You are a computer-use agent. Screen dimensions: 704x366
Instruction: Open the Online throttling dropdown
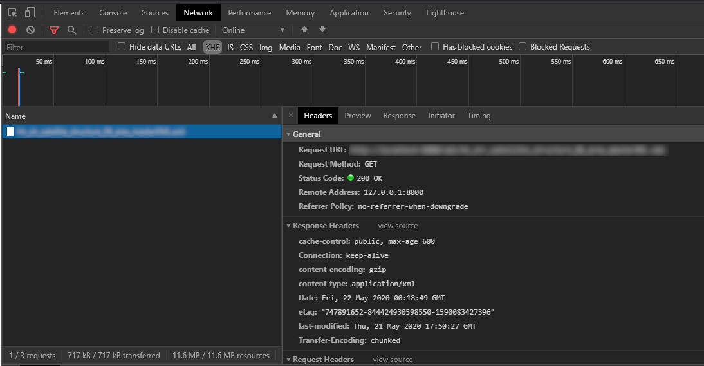[253, 30]
